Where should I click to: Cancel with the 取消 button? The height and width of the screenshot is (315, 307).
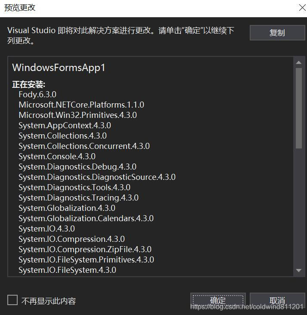click(277, 301)
